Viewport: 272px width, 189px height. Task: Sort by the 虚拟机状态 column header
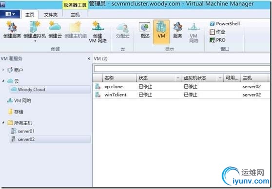(199, 78)
